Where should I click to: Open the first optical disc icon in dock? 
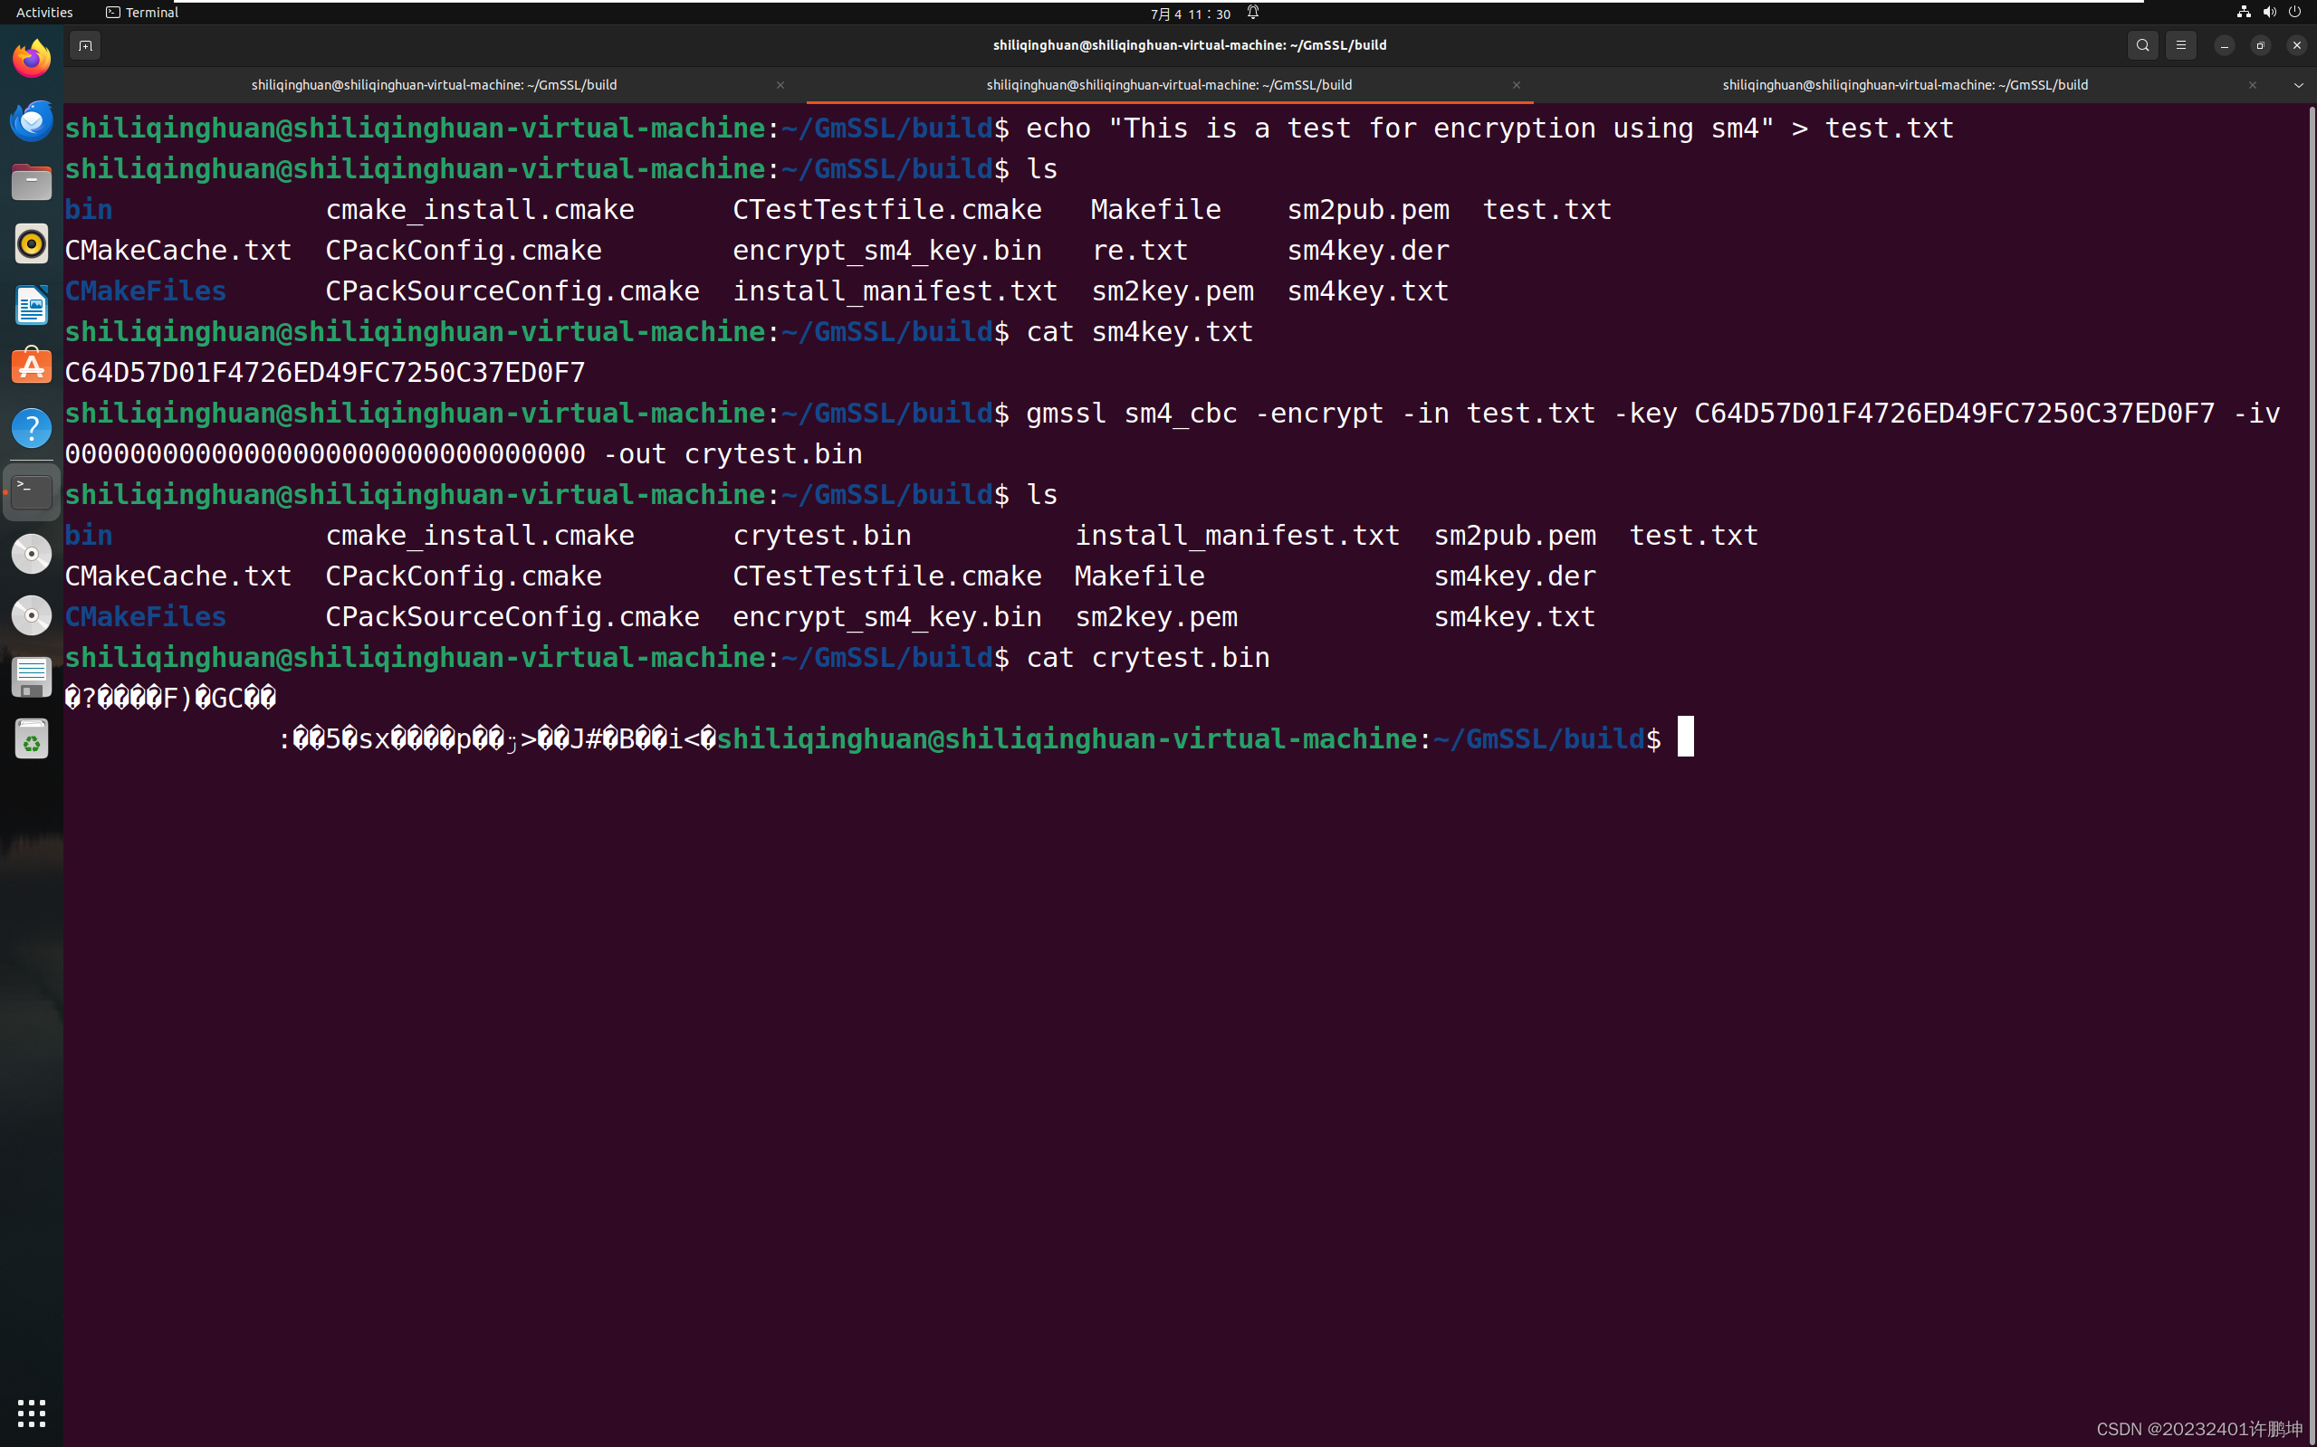pos(32,554)
